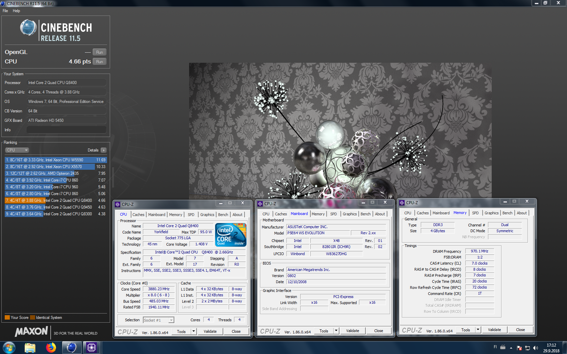Click the CPU-Z icon in the Memory window title bar

pyautogui.click(x=402, y=203)
